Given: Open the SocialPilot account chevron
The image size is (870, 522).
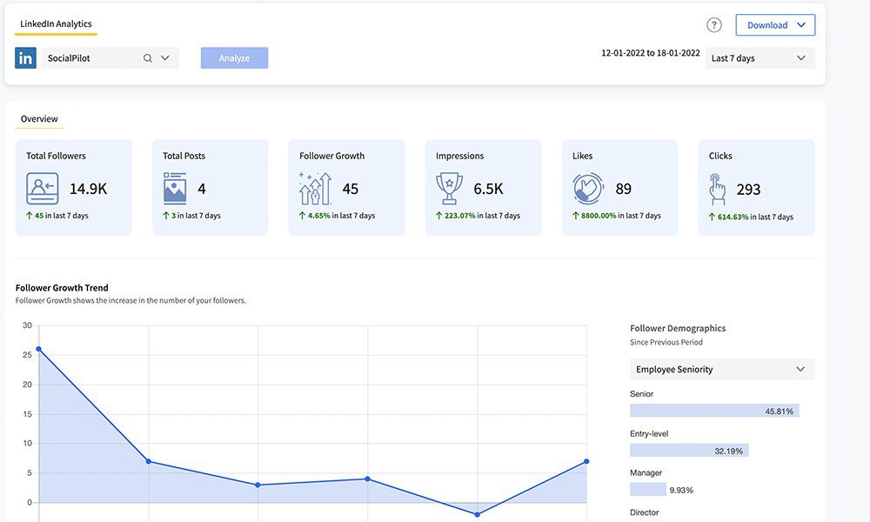Looking at the screenshot, I should [164, 57].
